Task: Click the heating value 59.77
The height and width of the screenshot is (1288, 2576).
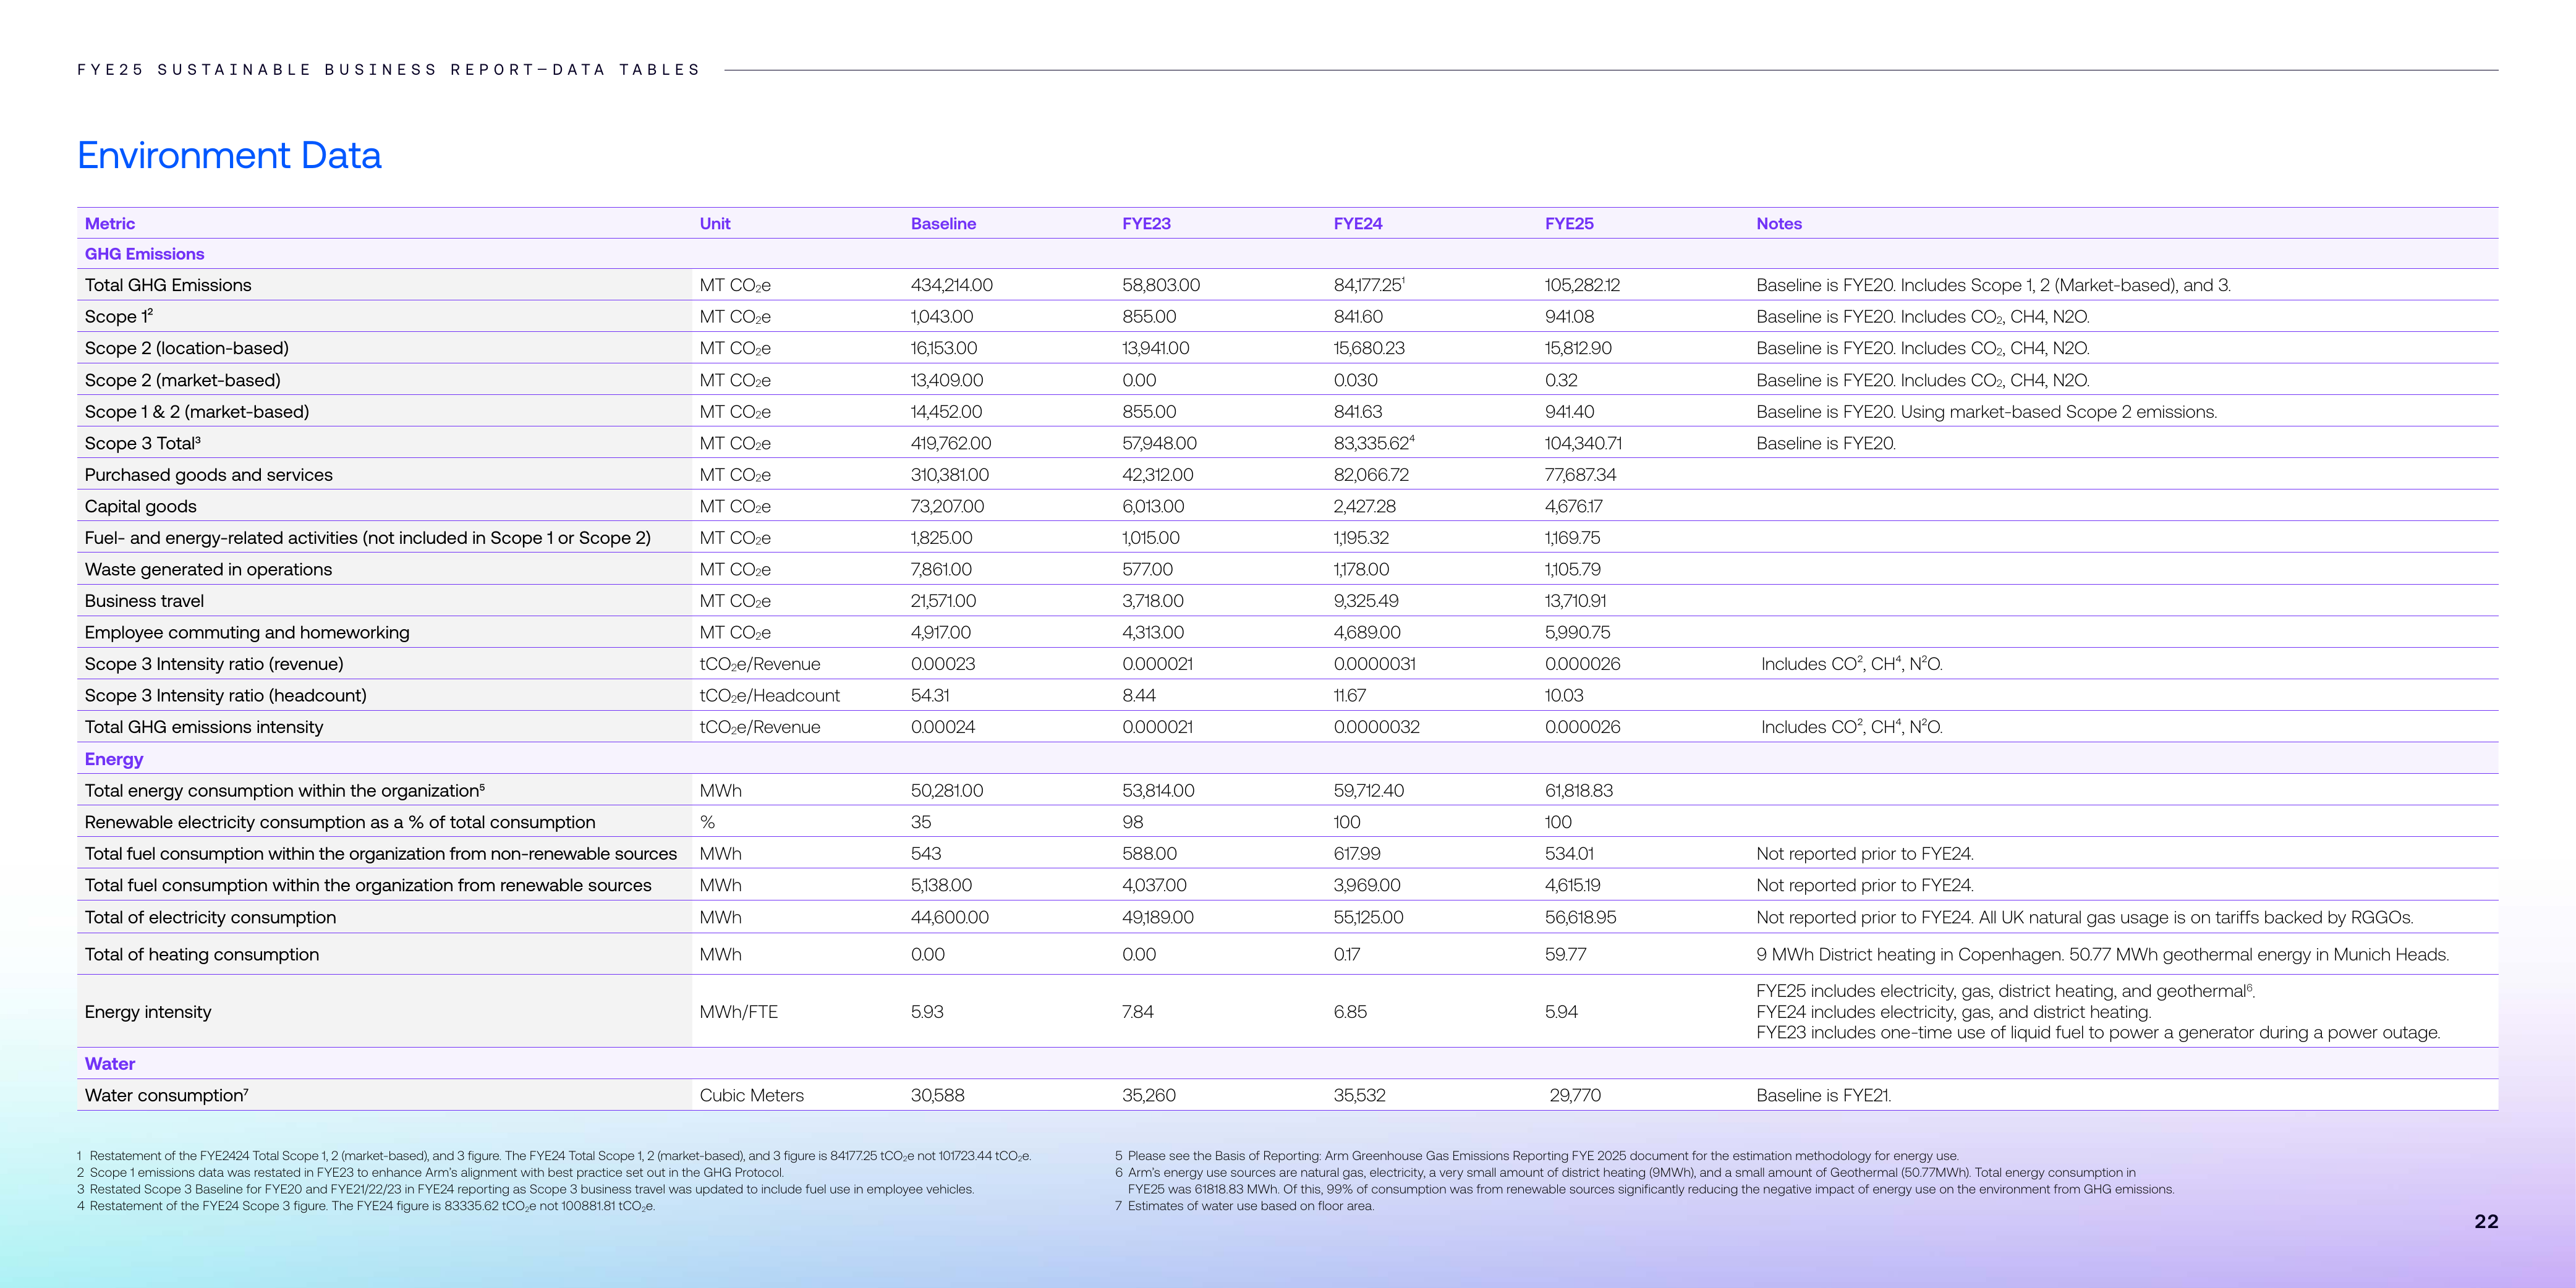Action: coord(1566,954)
